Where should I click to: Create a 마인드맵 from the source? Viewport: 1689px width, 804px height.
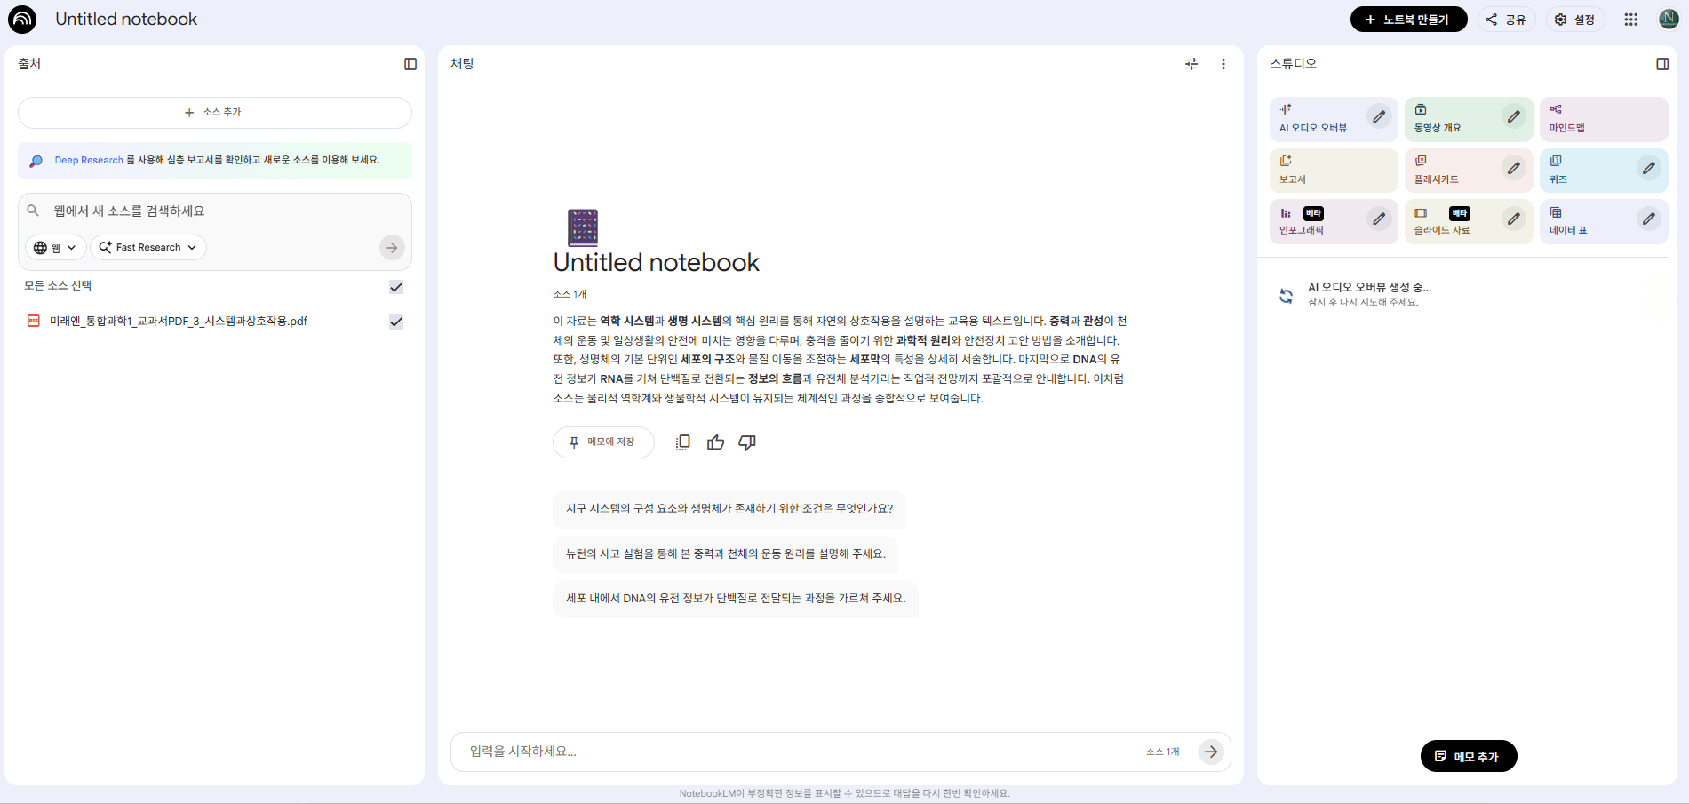[1593, 119]
